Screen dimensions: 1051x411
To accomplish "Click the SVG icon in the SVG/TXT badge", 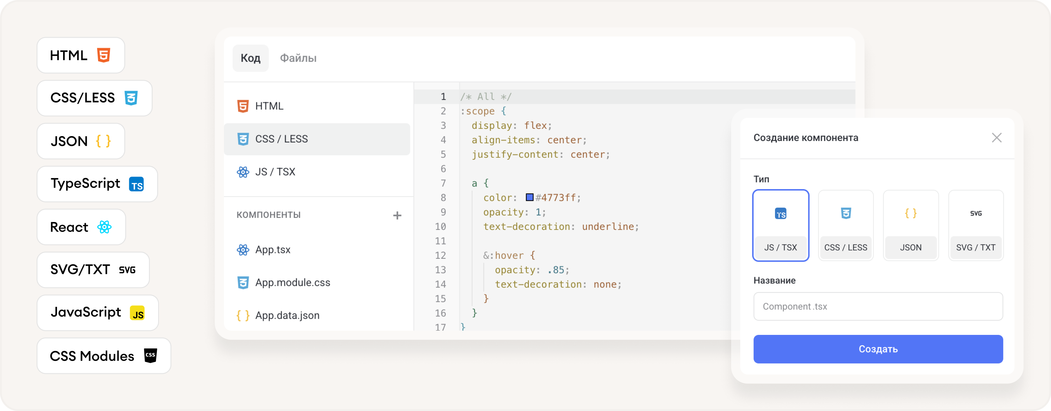I will (127, 270).
